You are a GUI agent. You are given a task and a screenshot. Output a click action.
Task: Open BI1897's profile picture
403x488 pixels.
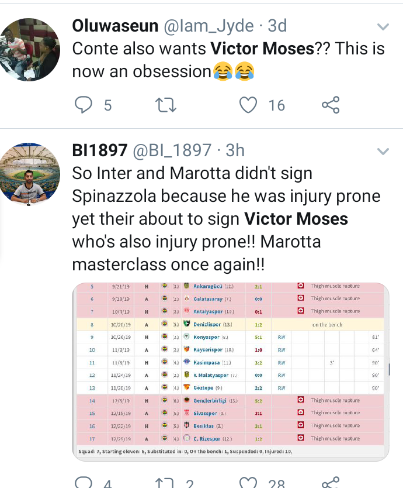click(29, 174)
